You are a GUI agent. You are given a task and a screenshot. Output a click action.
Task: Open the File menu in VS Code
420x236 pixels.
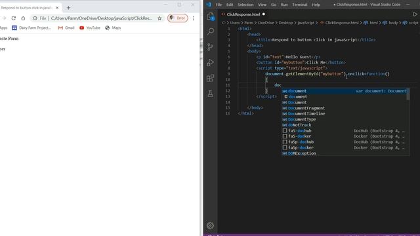(219, 5)
